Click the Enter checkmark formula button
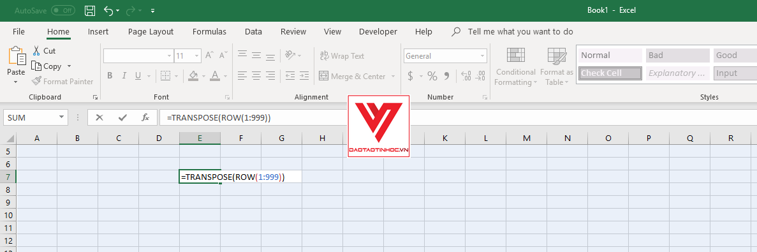Viewport: 757px width, 252px height. pos(122,117)
